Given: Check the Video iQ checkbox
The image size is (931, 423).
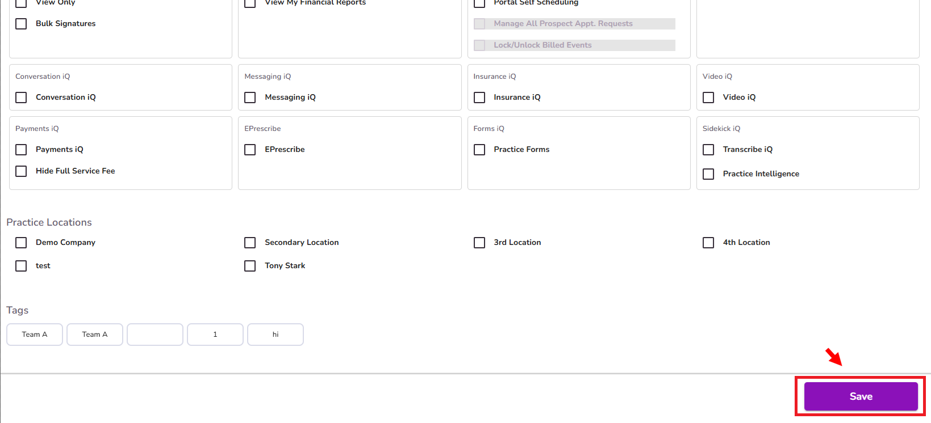Looking at the screenshot, I should [708, 98].
